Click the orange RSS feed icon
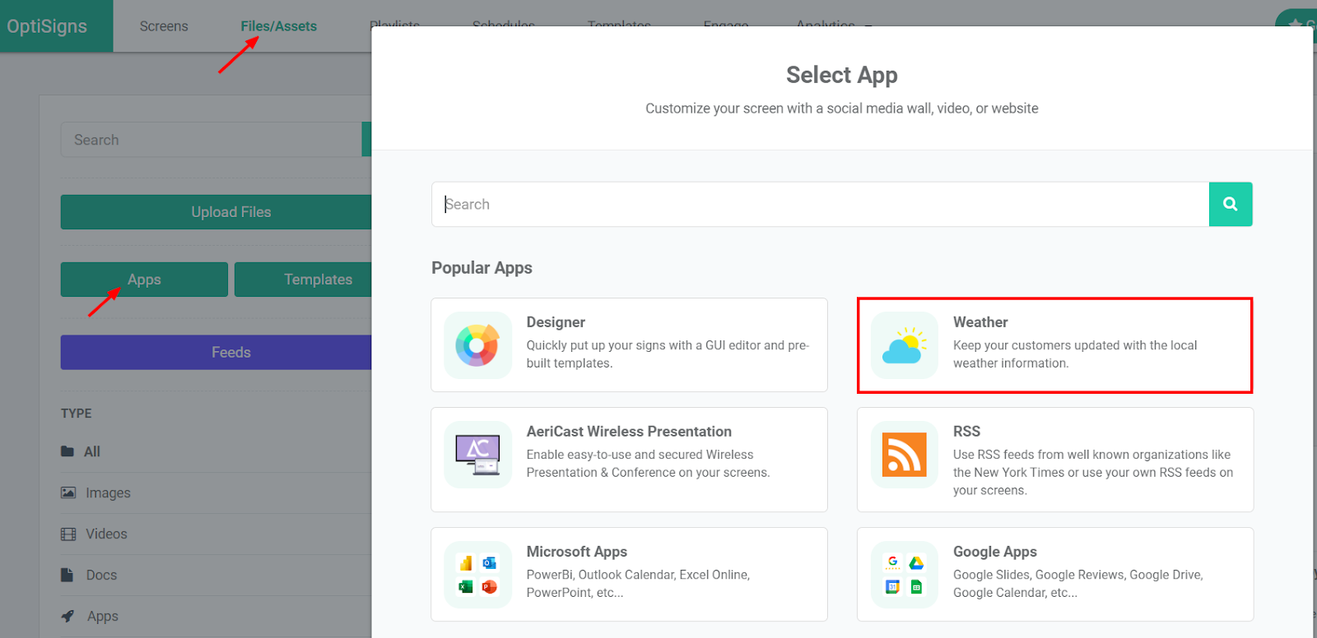Viewport: 1317px width, 638px height. coord(905,455)
